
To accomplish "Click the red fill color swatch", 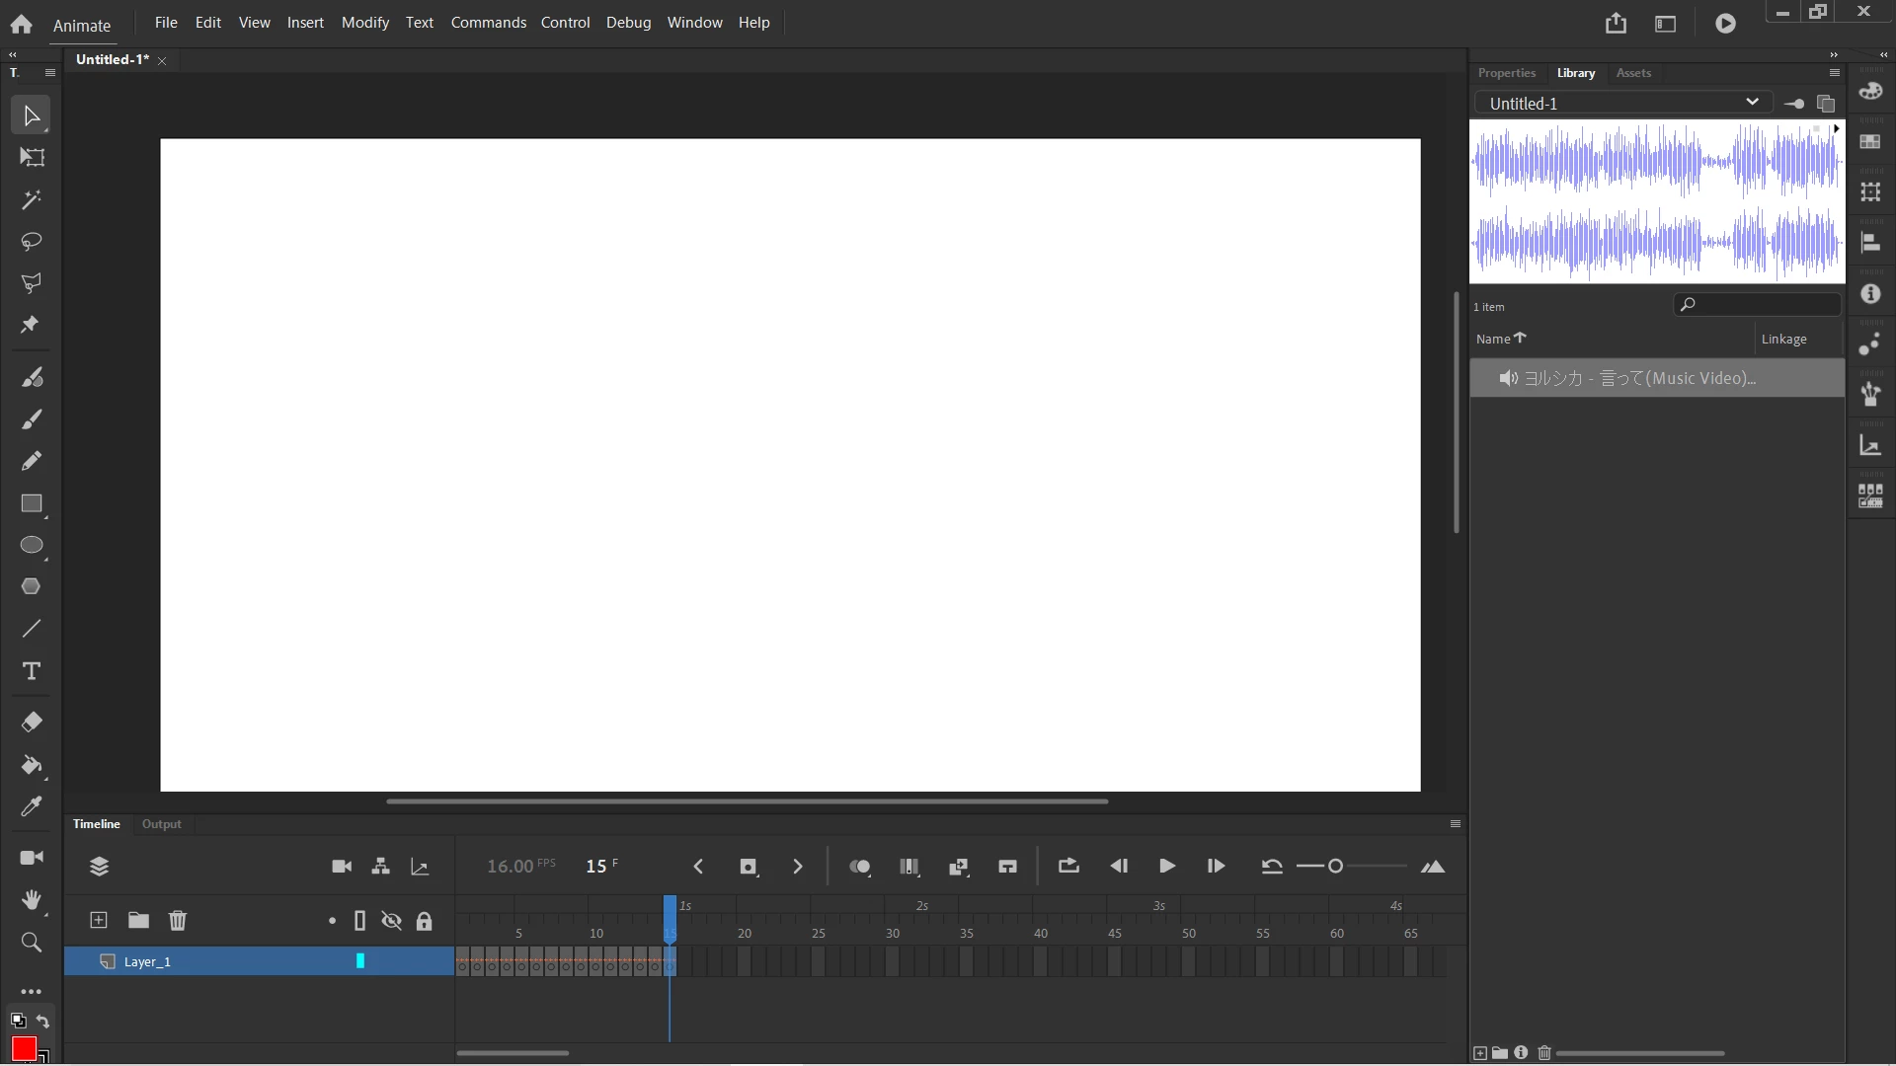I will click(24, 1048).
